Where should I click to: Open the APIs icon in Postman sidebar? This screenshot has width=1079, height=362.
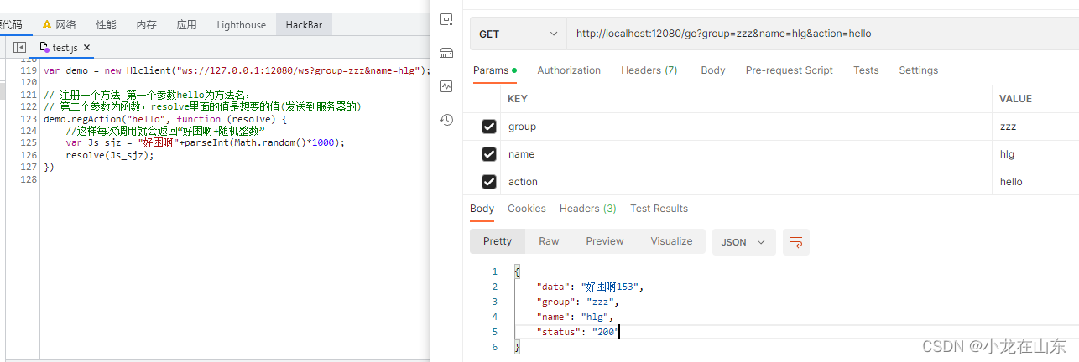[446, 18]
